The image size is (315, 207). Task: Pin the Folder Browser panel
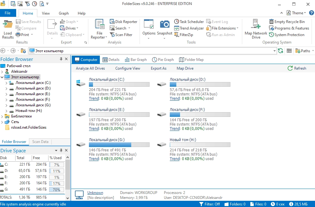[x=61, y=59]
